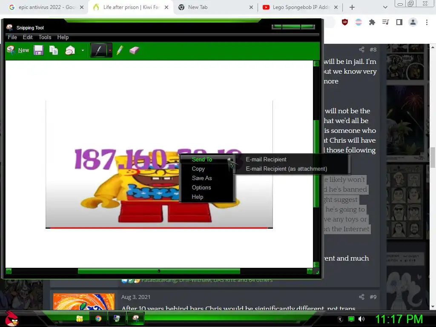Close the Life after prison tab
Screen dimensions: 436x327
point(166,7)
